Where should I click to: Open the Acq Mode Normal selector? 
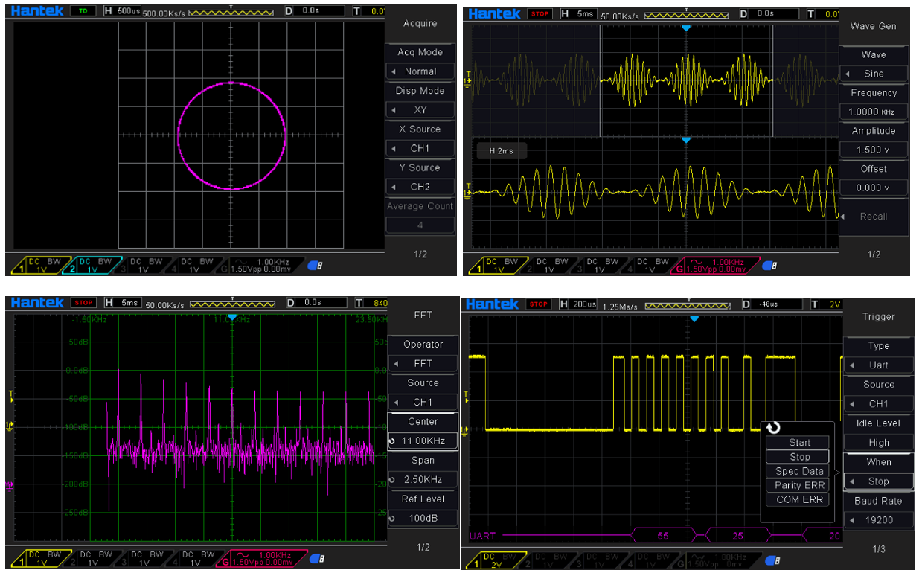pos(420,71)
